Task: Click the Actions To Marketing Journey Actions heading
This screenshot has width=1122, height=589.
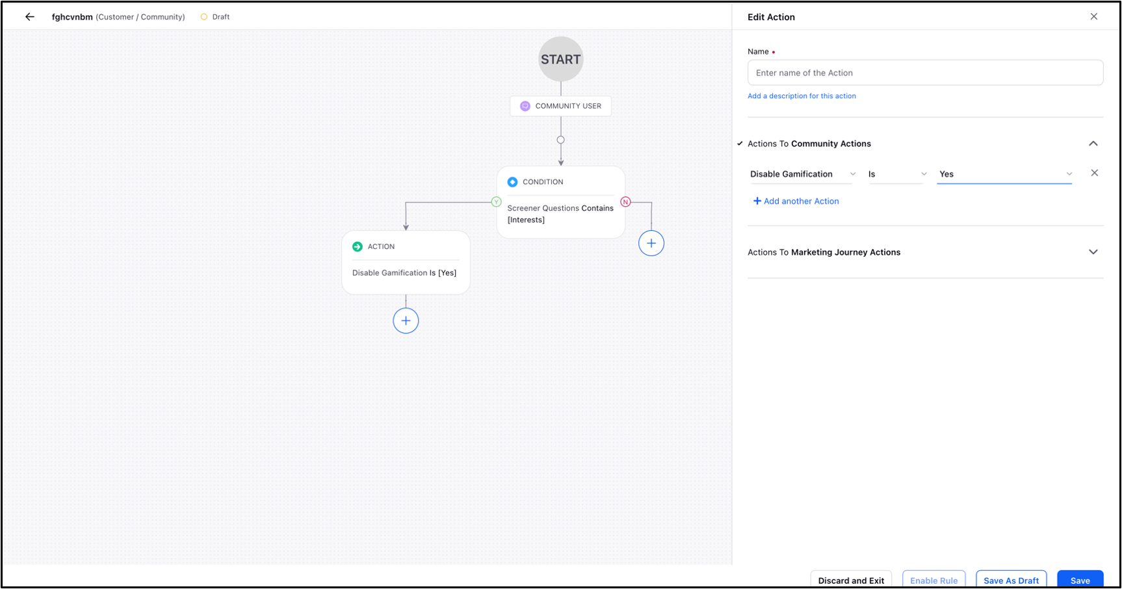Action: click(x=824, y=252)
